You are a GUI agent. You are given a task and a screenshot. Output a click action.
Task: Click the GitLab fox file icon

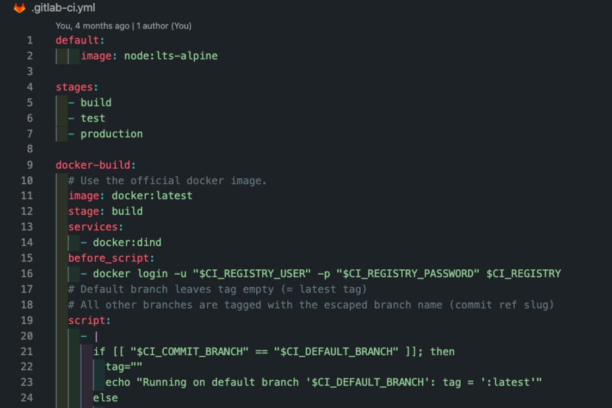pos(19,8)
